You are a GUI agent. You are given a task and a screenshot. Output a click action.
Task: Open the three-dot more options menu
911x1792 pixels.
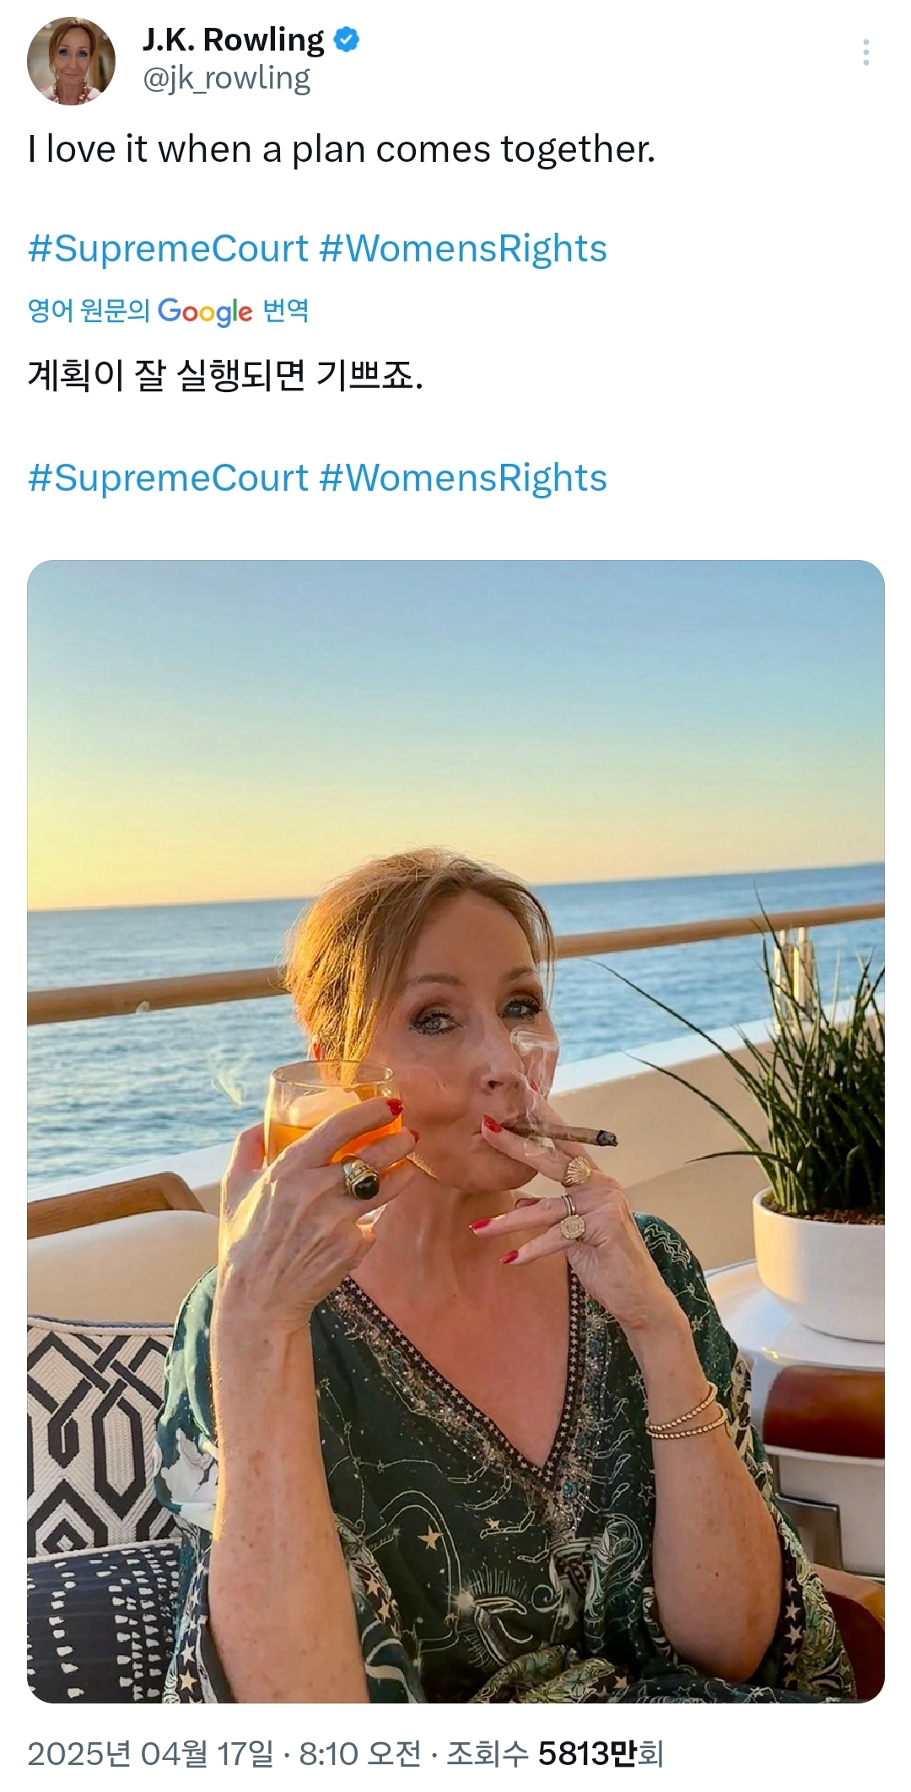click(x=865, y=53)
